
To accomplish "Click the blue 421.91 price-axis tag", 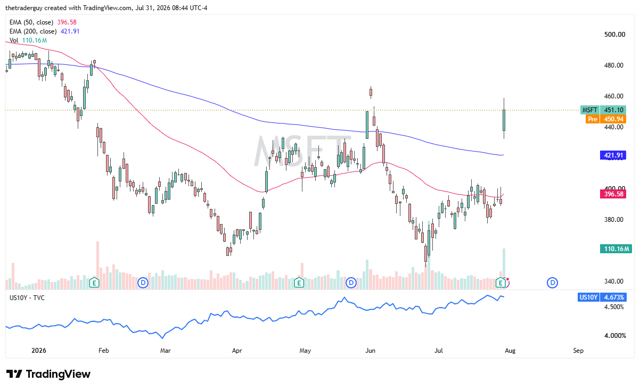I will click(x=613, y=156).
